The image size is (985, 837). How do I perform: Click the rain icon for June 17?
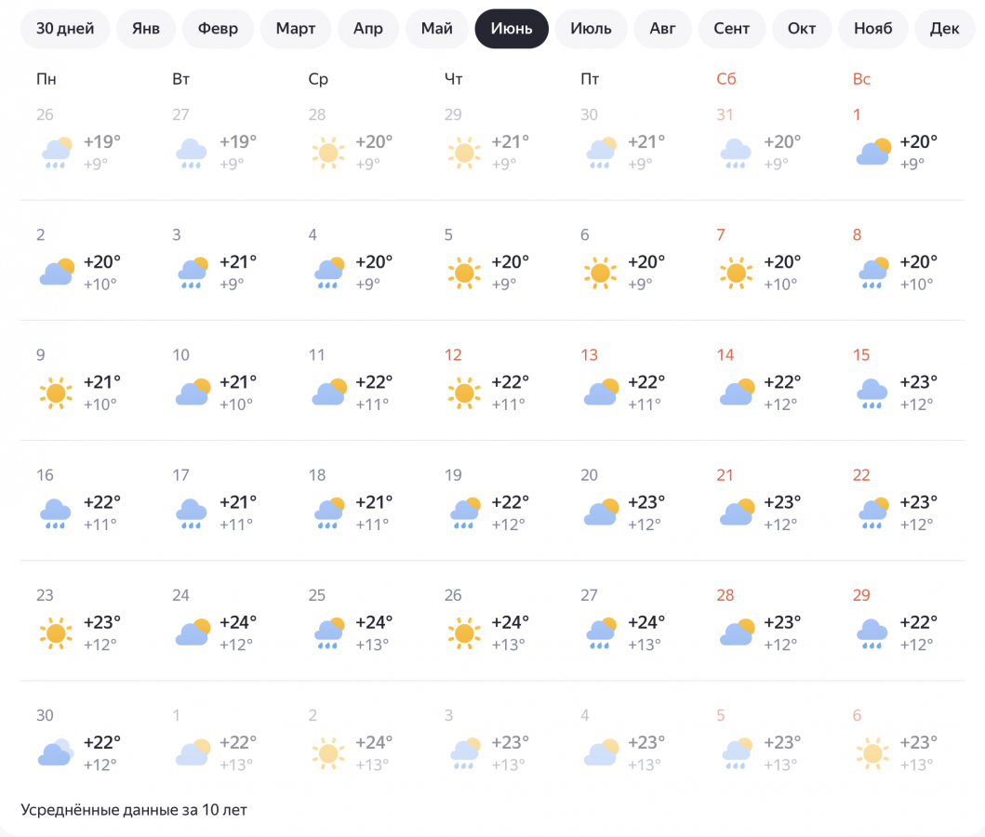click(x=192, y=512)
